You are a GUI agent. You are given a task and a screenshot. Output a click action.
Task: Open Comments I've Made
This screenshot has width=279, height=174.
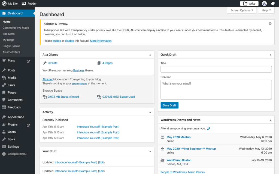coord(16,28)
